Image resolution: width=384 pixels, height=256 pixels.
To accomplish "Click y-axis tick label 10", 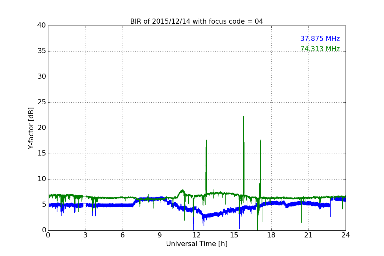I will [42, 179].
